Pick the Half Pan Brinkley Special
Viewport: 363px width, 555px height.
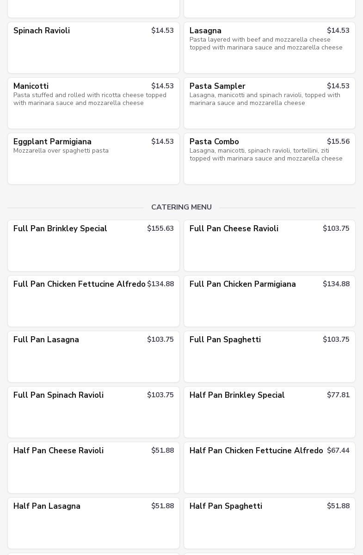[269, 412]
